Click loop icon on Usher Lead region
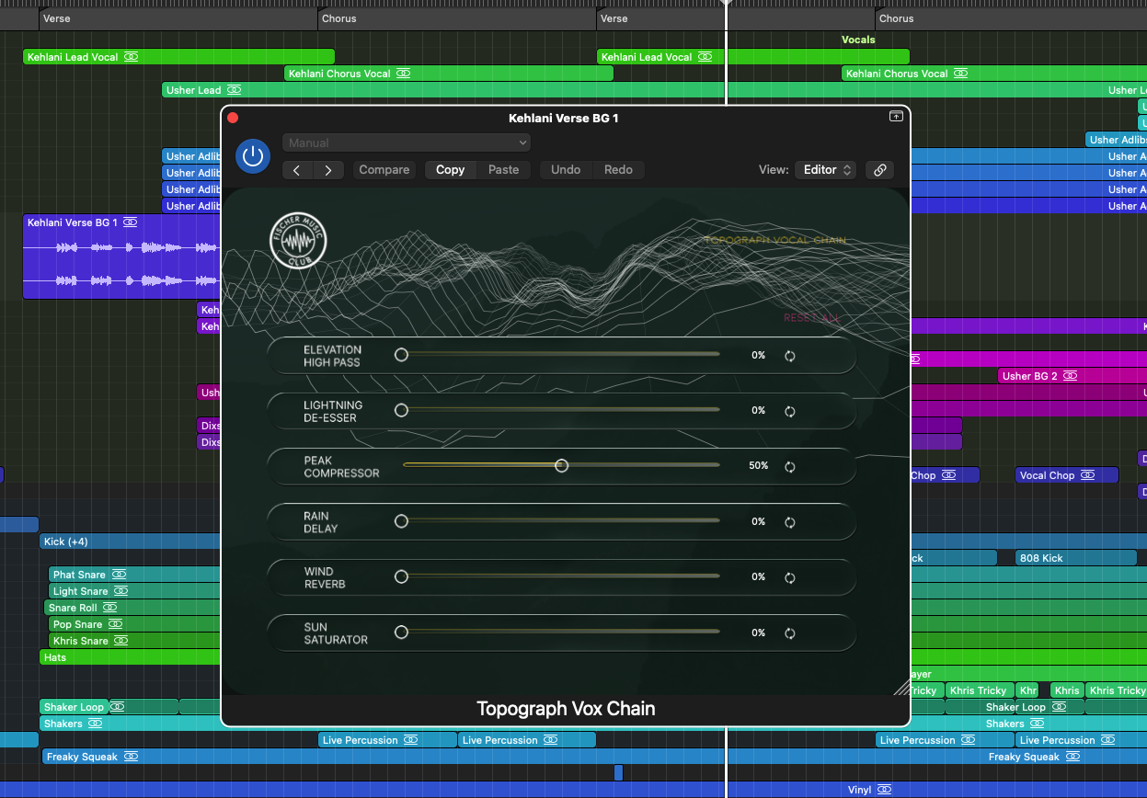This screenshot has height=798, width=1147. coord(234,90)
